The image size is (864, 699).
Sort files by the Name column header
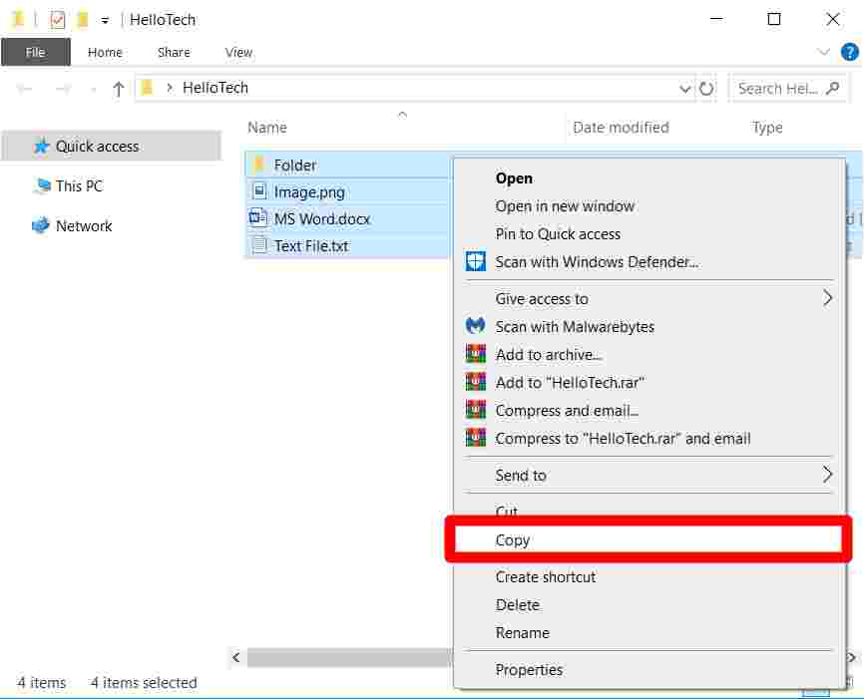click(265, 128)
